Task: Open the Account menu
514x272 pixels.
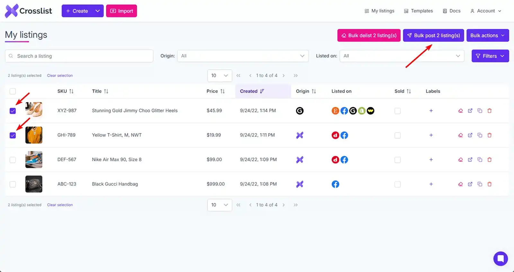Action: point(486,11)
